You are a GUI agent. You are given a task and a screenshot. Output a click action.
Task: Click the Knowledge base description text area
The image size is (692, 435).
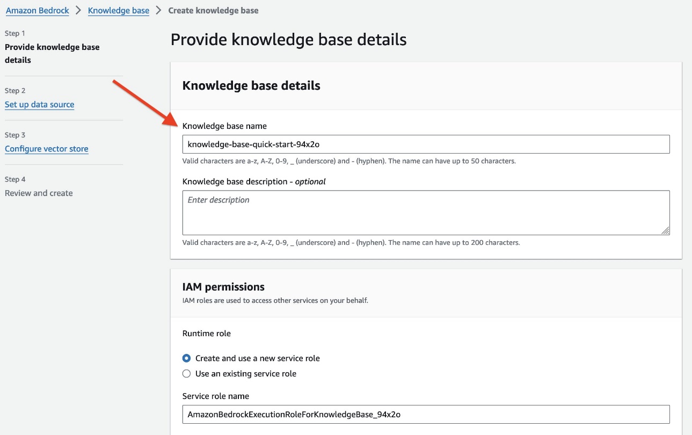pos(426,213)
